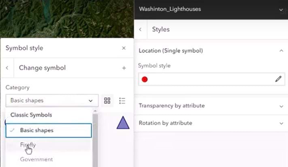Go back from Change symbol
288x167 pixels.
(x=7, y=68)
